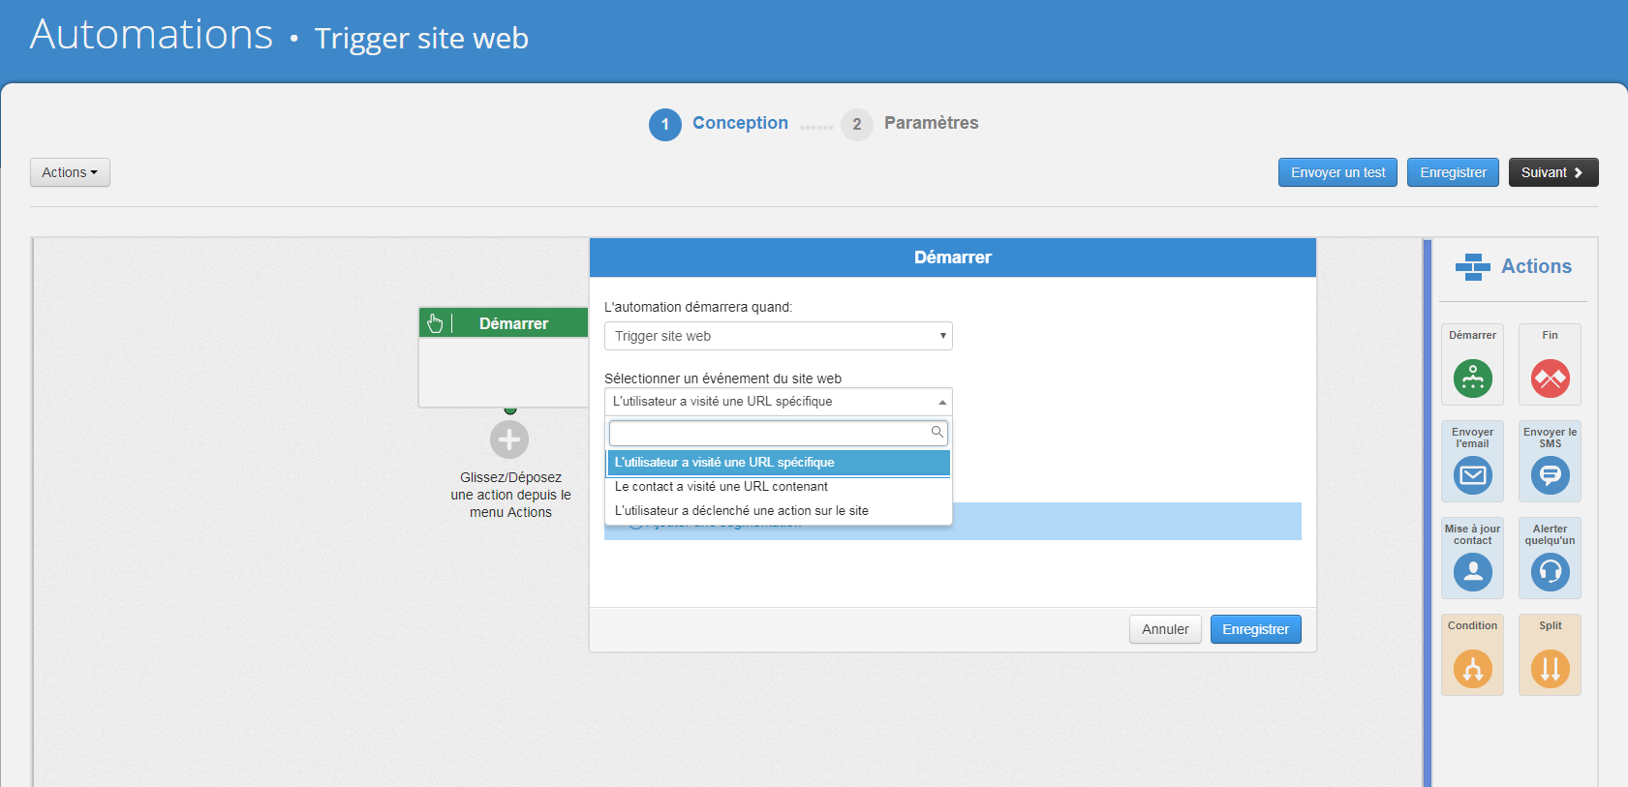Click the Envoyer l'email envelope icon
1628x787 pixels.
(x=1472, y=475)
